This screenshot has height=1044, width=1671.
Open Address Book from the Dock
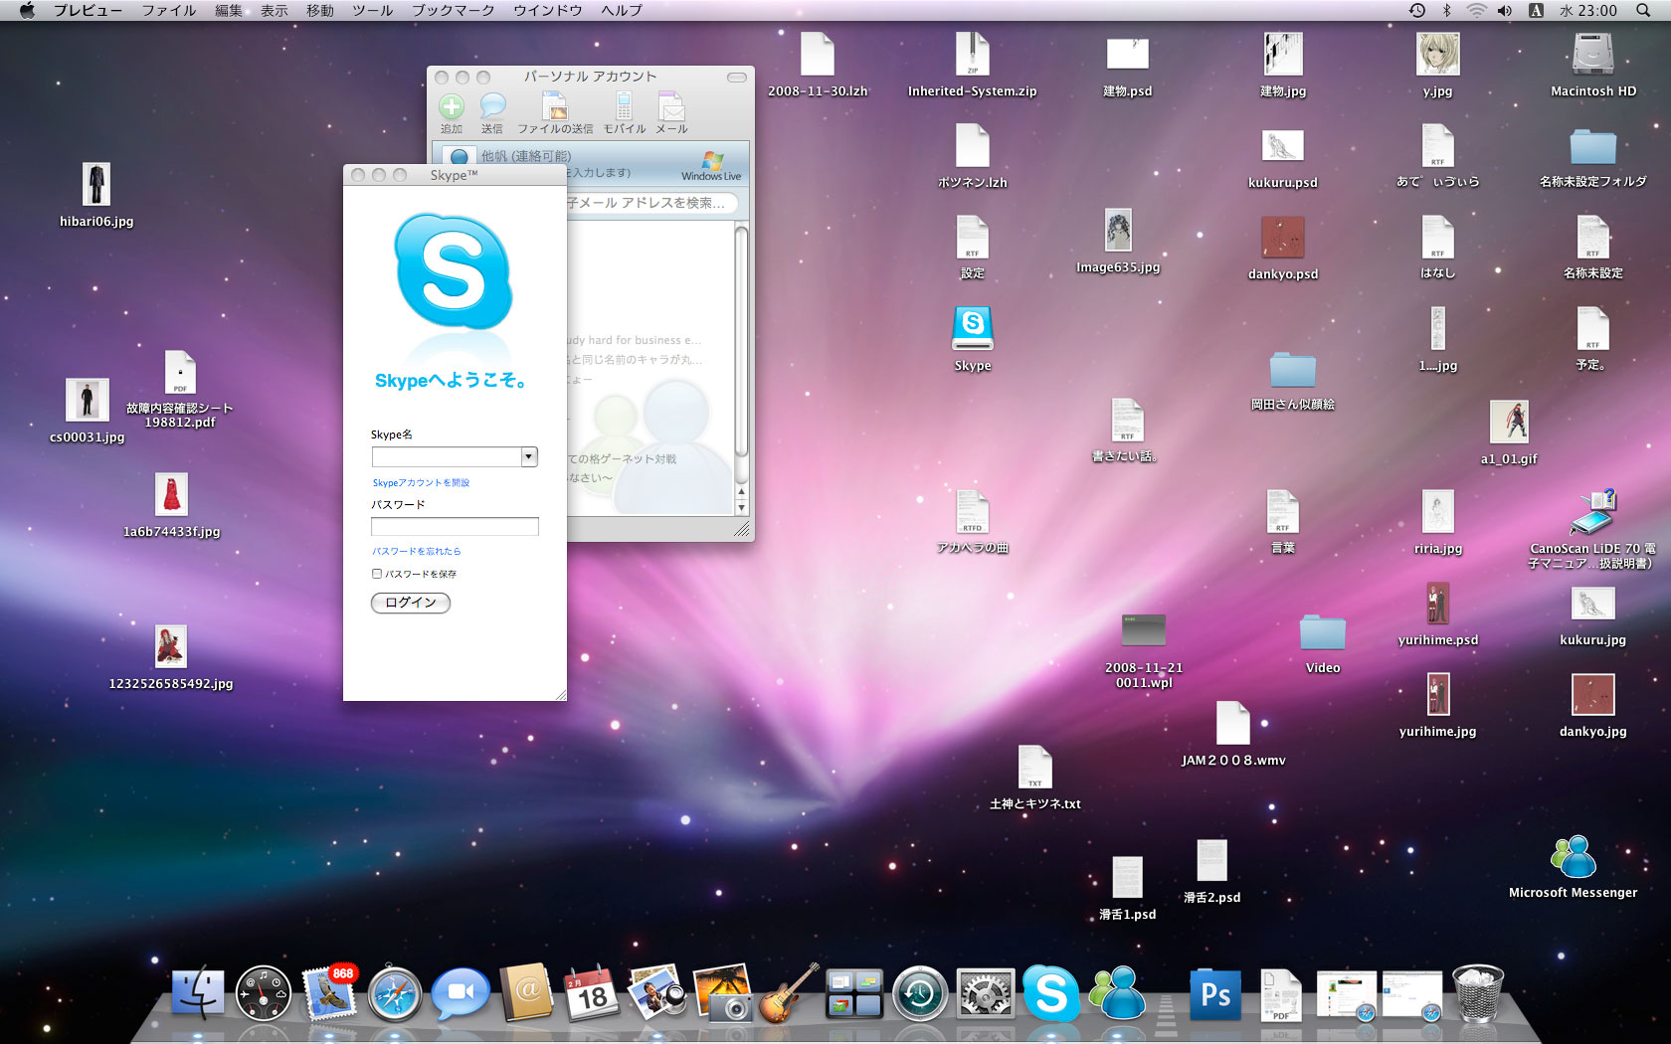526,992
